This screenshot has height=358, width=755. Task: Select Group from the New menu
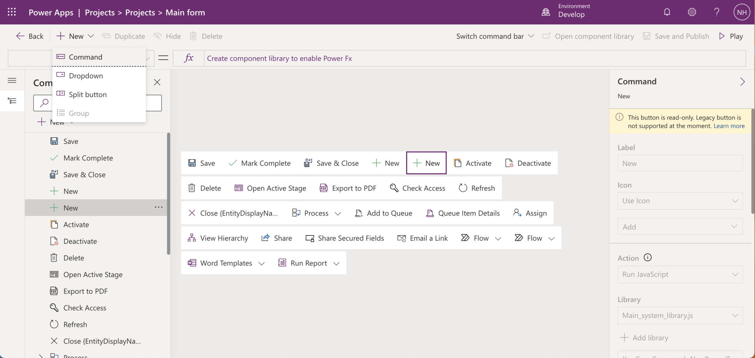(99, 113)
